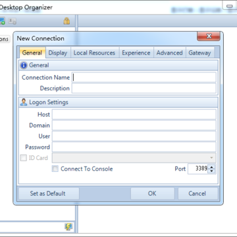Open the ID Card dropdown list
The height and width of the screenshot is (237, 237).
coord(211,158)
